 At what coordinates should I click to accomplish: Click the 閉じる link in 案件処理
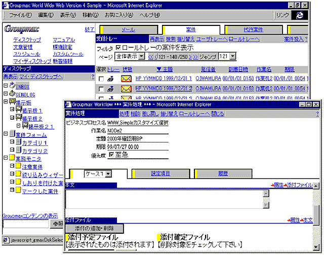pos(218,114)
